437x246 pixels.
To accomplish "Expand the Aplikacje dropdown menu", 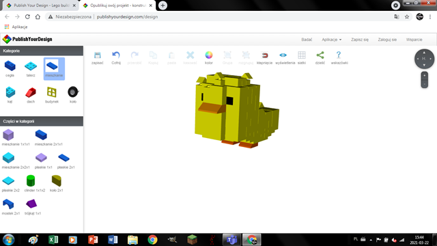I will point(332,40).
